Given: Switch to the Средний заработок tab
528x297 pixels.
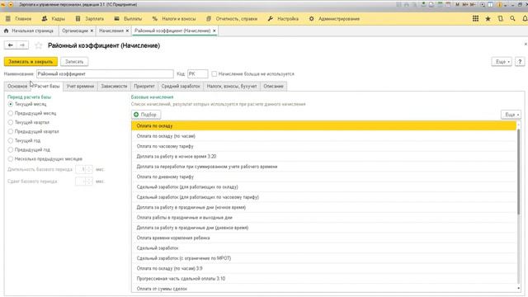Looking at the screenshot, I should tap(181, 86).
